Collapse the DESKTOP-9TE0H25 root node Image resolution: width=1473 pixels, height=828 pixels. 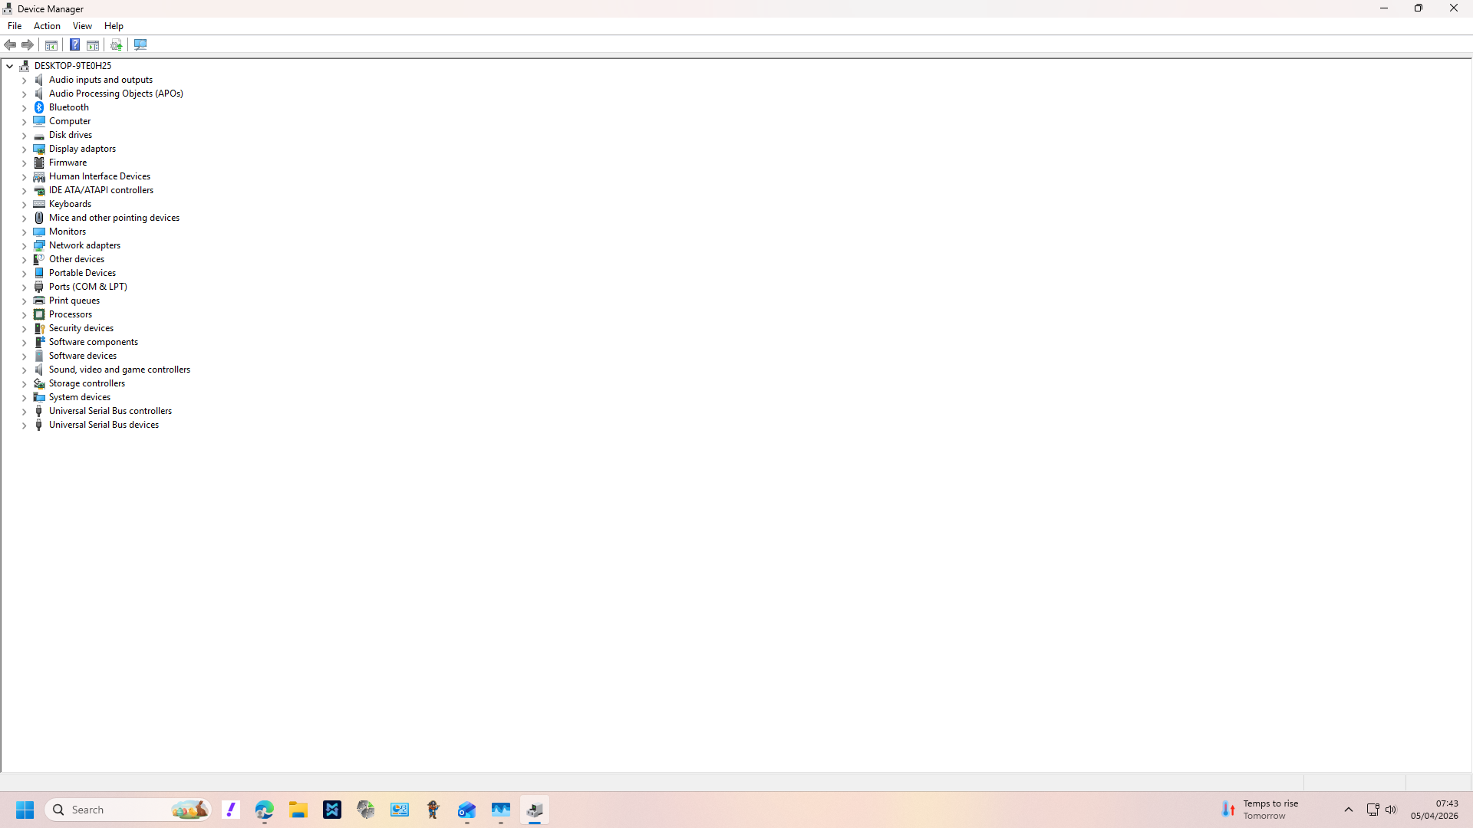click(x=10, y=66)
